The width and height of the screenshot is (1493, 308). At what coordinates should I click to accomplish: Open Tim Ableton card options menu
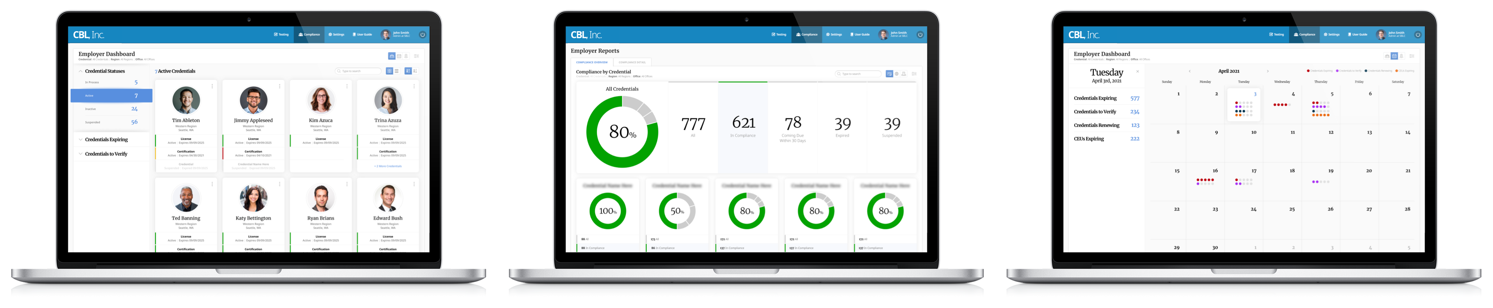coord(212,86)
